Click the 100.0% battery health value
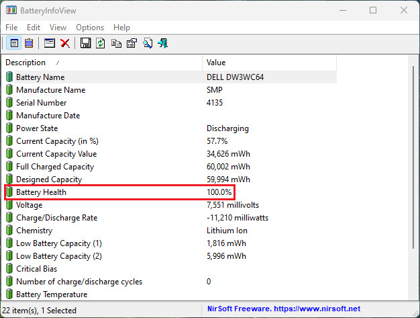 [x=219, y=192]
